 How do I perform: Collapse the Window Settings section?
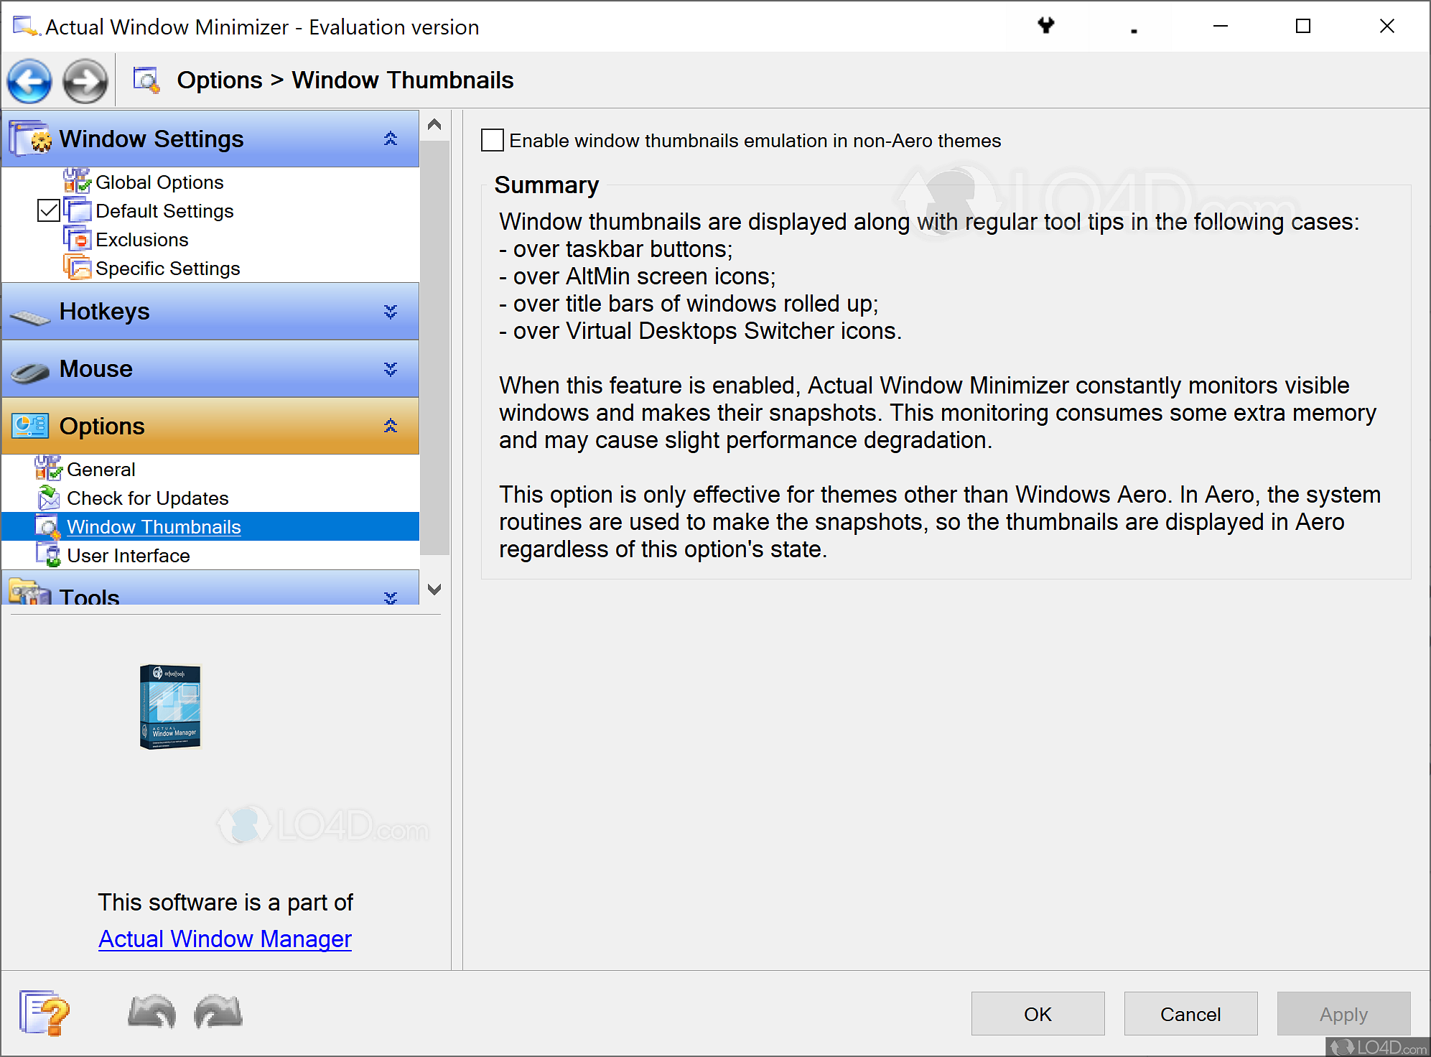390,138
